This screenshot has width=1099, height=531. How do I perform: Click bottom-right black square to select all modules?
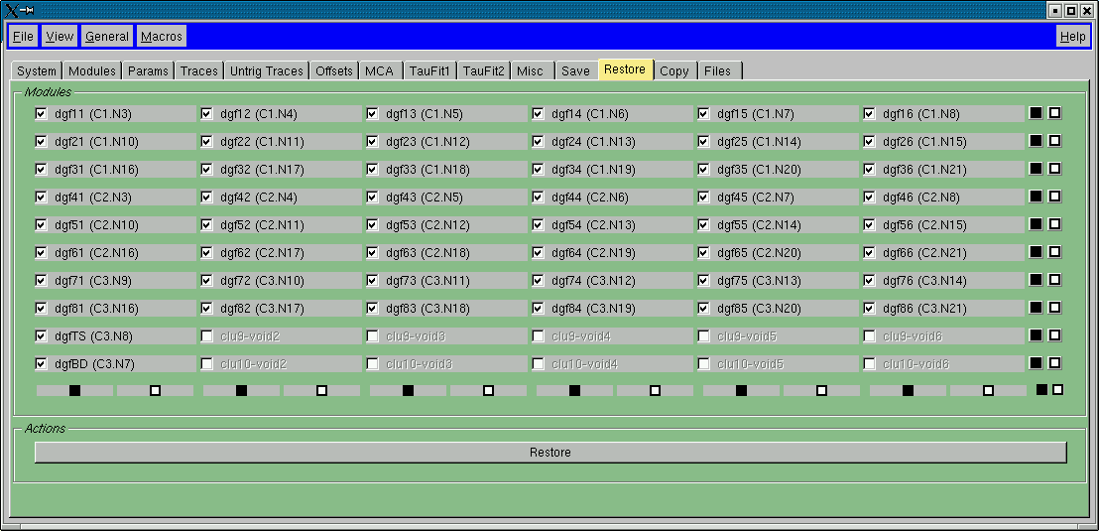[x=1042, y=390]
